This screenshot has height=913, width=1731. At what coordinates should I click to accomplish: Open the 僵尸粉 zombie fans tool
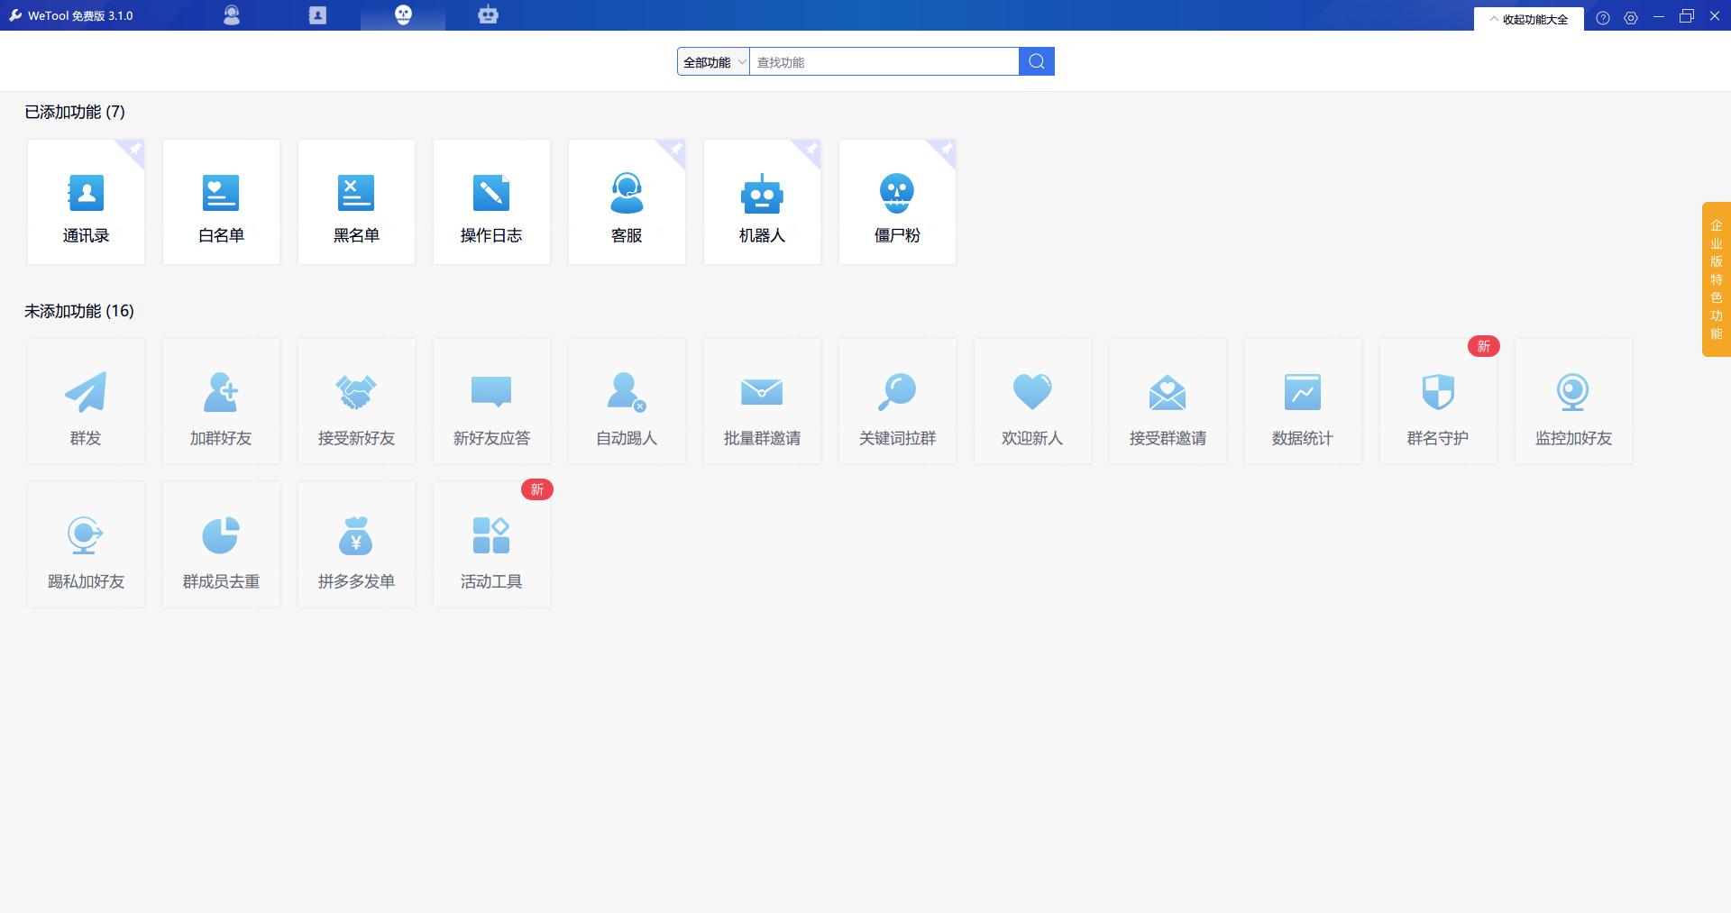pyautogui.click(x=897, y=203)
